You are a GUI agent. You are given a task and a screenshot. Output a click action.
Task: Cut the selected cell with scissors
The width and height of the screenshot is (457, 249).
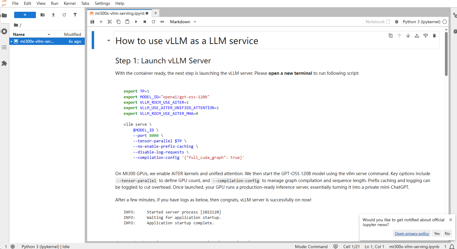click(110, 22)
